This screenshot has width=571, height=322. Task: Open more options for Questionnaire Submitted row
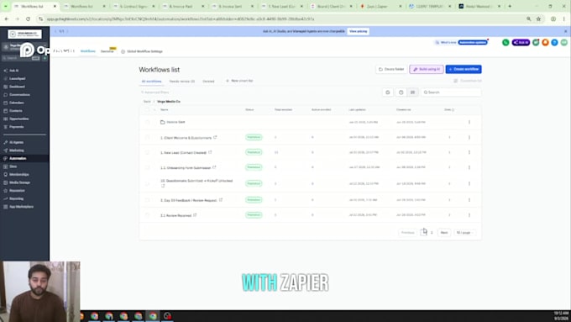(x=469, y=183)
